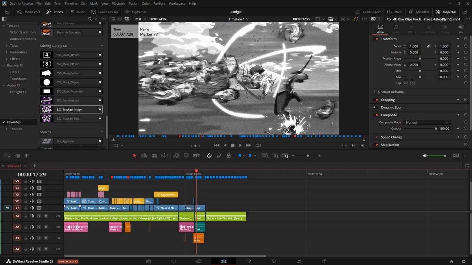The height and width of the screenshot is (265, 472).
Task: Add a blue Flag to the clip
Action: click(239, 156)
